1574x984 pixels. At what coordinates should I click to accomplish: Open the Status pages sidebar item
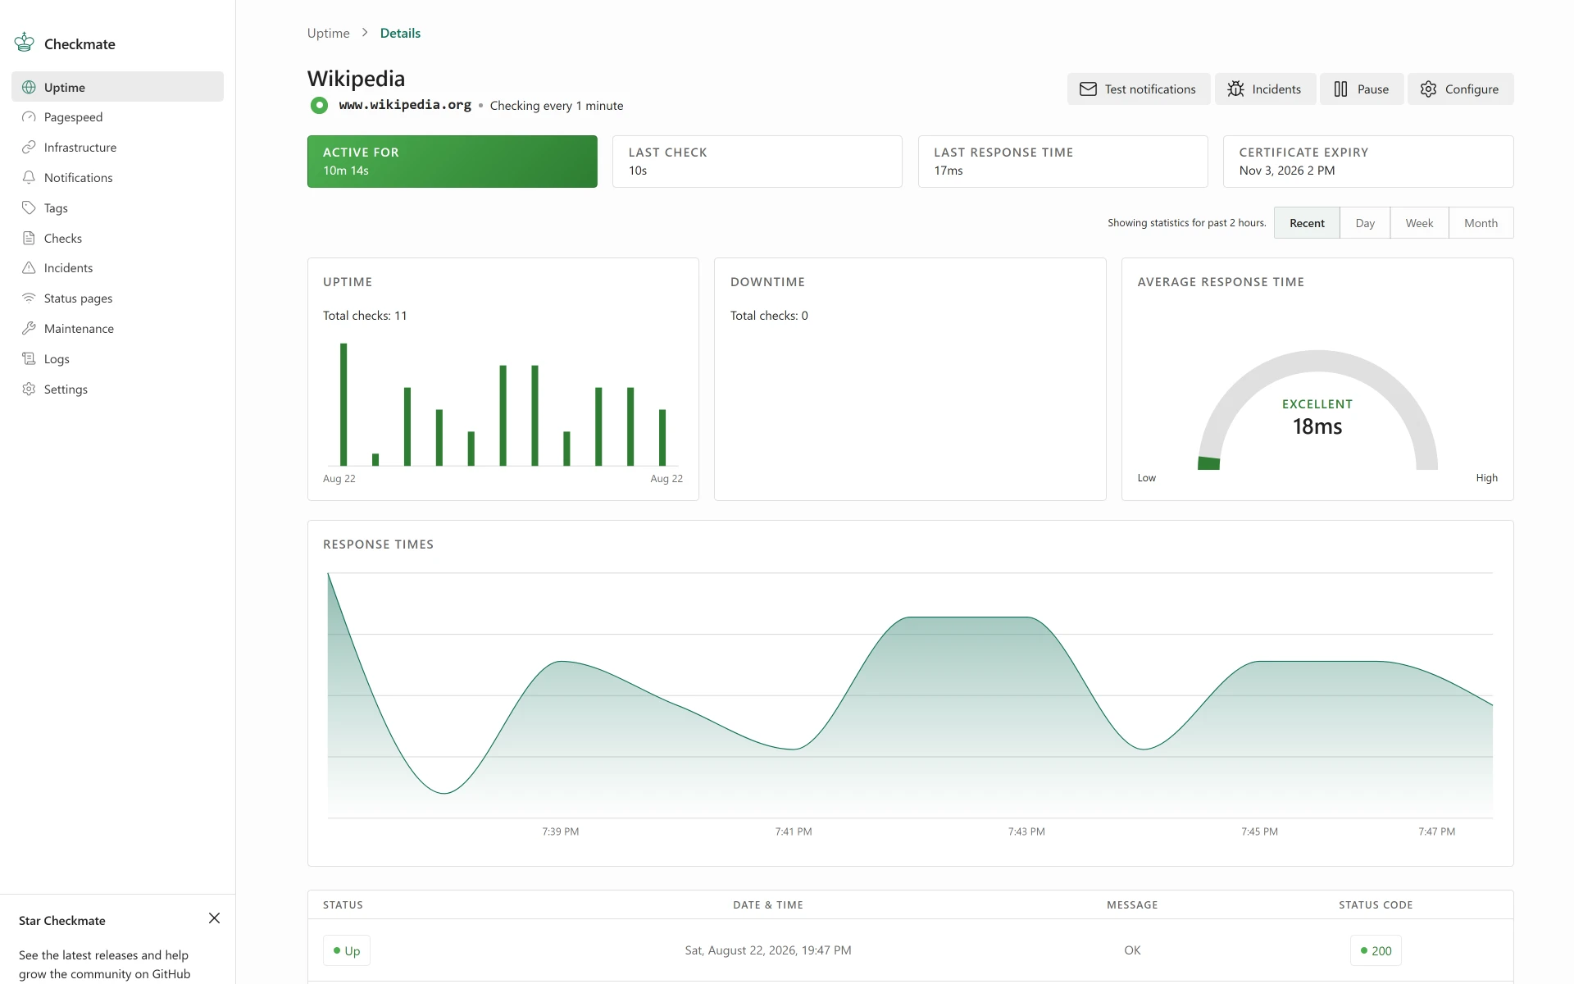tap(117, 298)
